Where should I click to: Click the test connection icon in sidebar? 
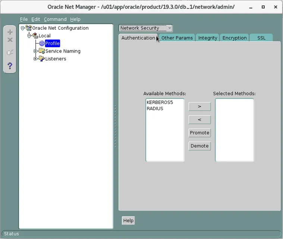tap(10, 52)
